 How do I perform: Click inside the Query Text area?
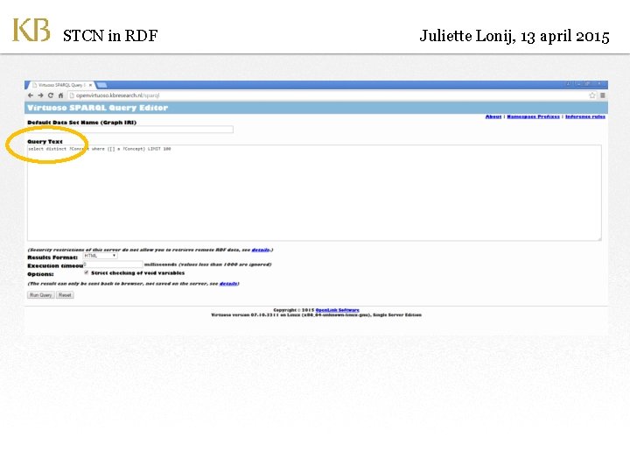tap(314, 193)
